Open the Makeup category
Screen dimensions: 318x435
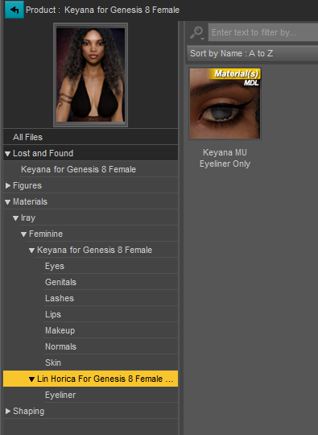110,330
